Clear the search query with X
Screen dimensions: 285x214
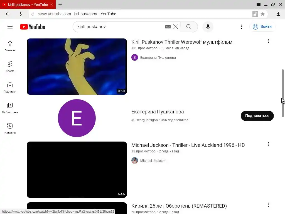(176, 27)
